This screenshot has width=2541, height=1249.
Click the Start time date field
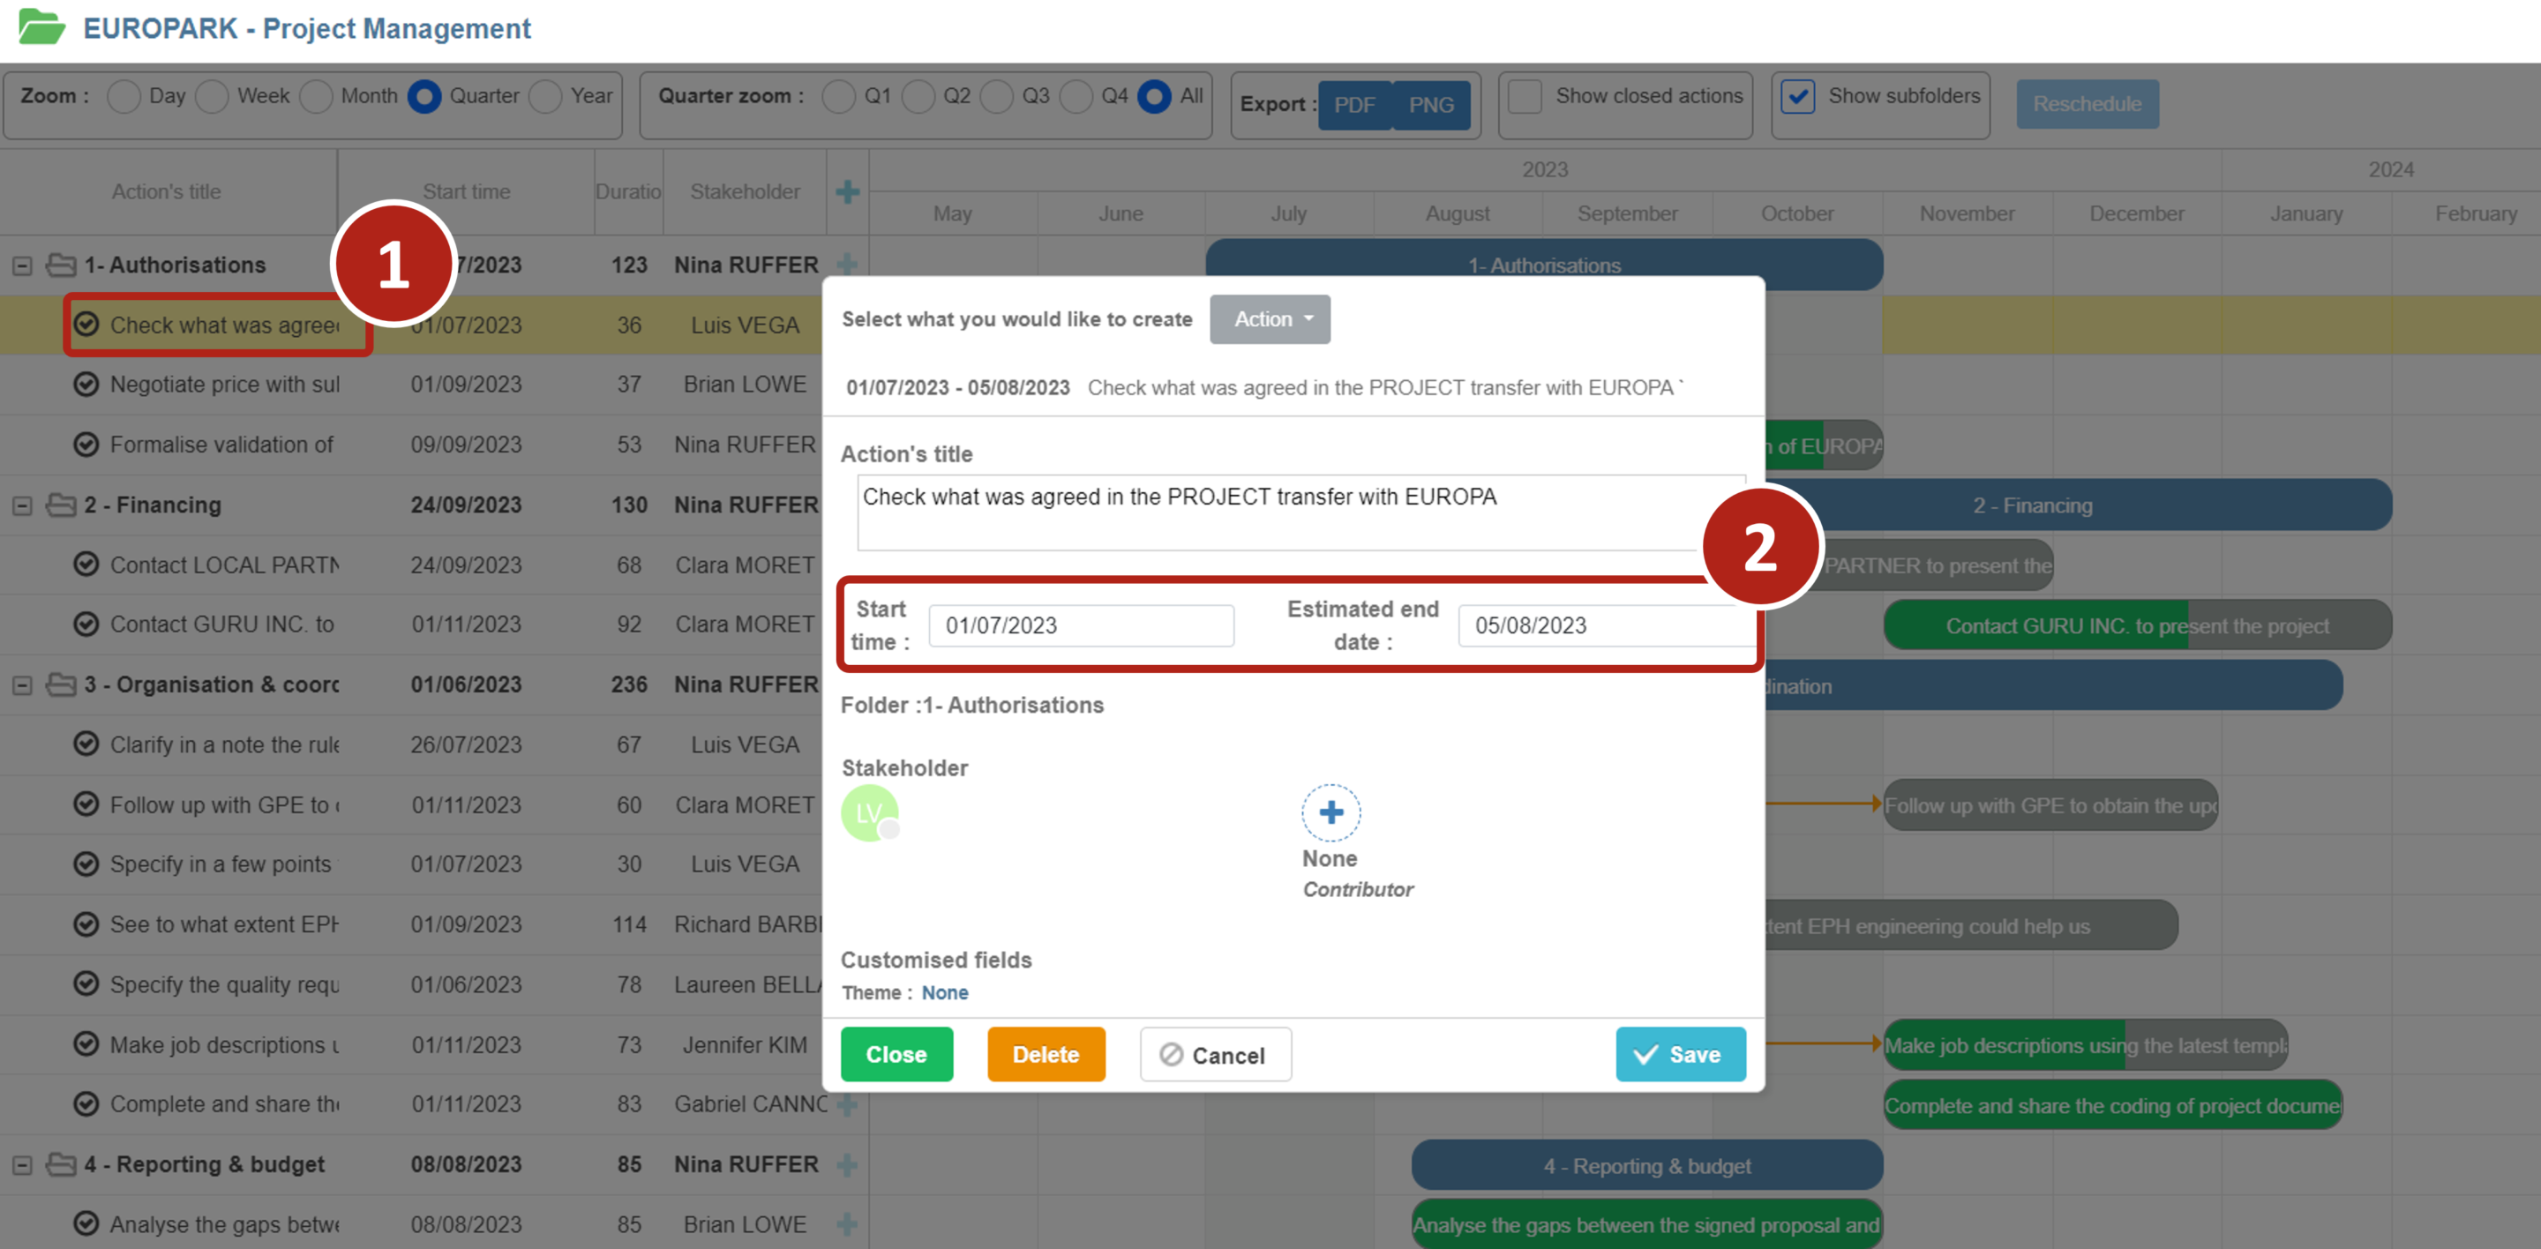pyautogui.click(x=1080, y=626)
